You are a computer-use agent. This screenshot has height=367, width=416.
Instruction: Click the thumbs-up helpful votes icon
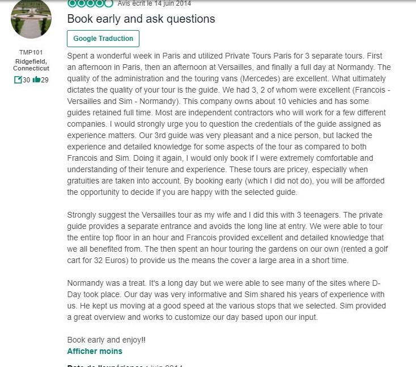36,80
